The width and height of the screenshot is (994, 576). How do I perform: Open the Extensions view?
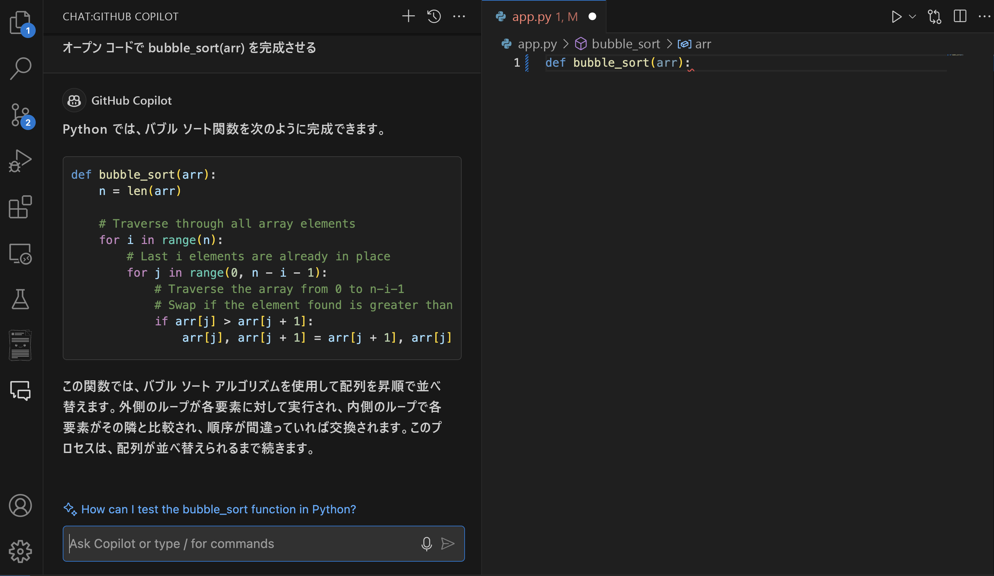20,207
